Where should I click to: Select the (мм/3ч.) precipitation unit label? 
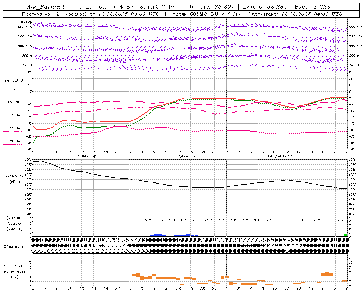pos(15,218)
